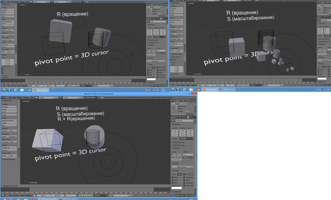
Task: Click the File Explorer taskbar icon under the top-left window
Action: coord(22,90)
